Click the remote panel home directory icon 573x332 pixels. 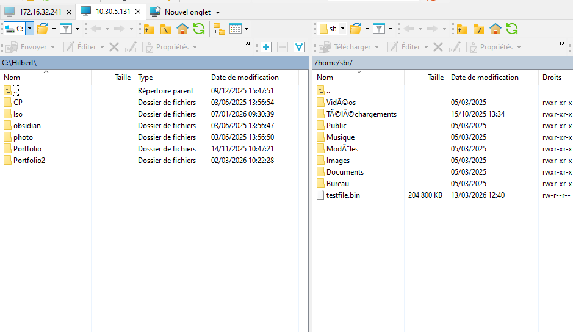click(495, 29)
